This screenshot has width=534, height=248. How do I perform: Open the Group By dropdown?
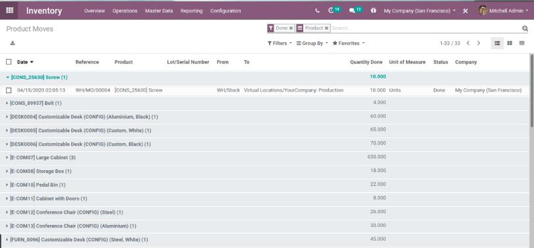(312, 44)
